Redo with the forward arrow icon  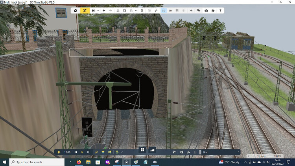pyautogui.click(x=111, y=11)
